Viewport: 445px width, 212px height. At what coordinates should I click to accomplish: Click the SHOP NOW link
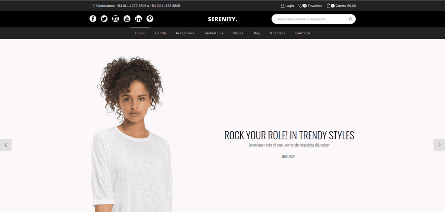click(x=288, y=156)
